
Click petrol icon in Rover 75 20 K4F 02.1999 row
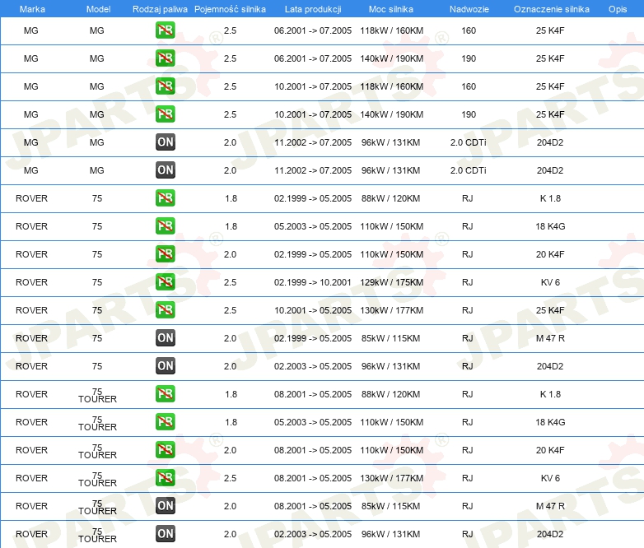pos(165,254)
